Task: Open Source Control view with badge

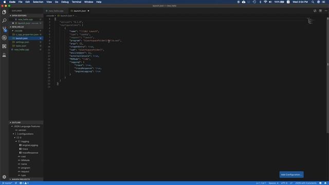Action: (4, 29)
